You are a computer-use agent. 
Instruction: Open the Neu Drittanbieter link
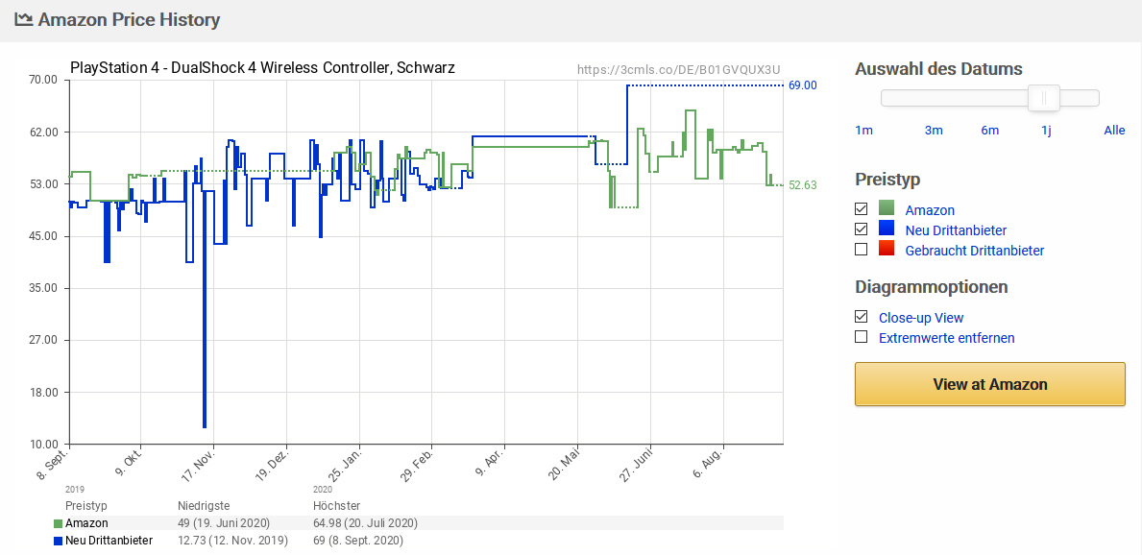coord(956,230)
